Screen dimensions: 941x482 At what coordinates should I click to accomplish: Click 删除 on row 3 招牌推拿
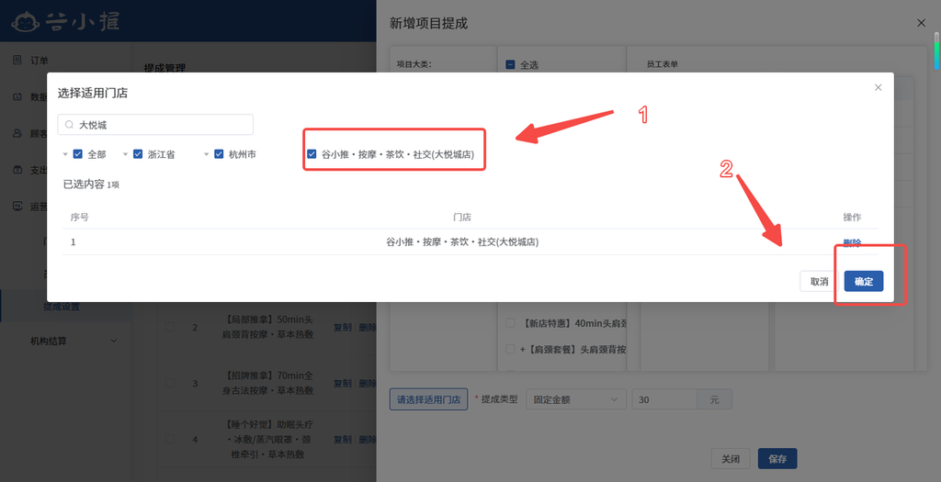(x=368, y=383)
